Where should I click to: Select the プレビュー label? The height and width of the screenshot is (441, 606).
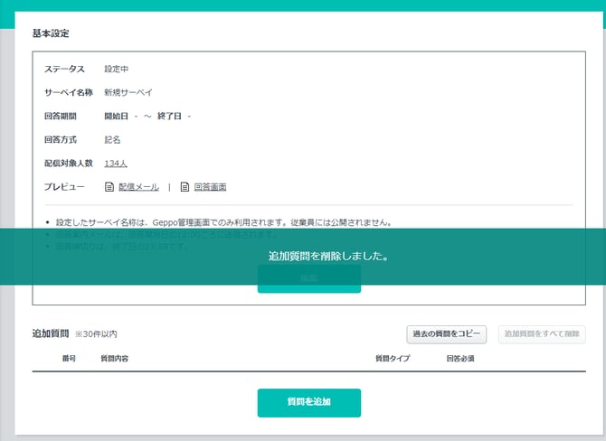pos(64,187)
